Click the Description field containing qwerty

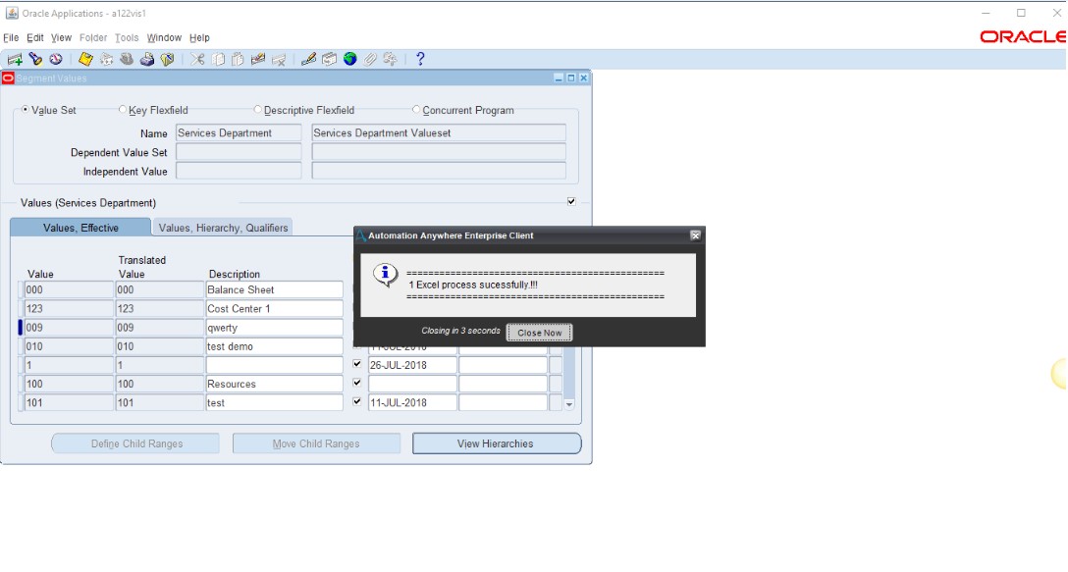click(274, 328)
